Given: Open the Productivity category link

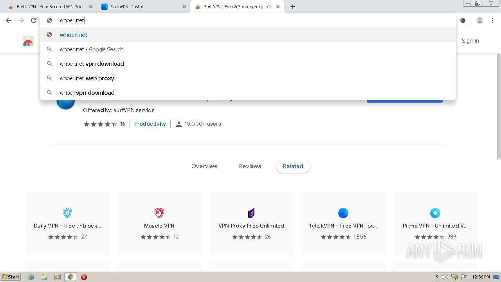Looking at the screenshot, I should (x=150, y=124).
